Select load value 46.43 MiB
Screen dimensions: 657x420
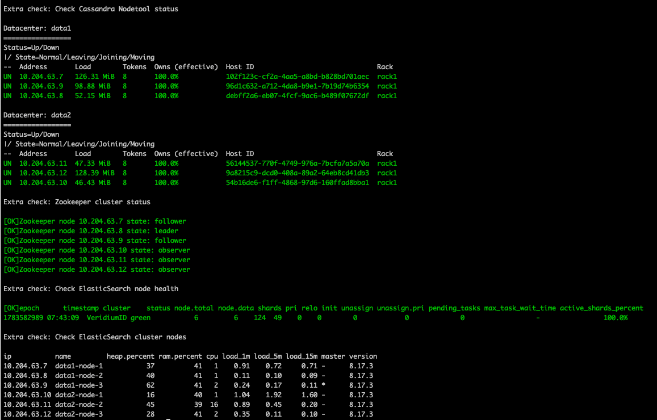coord(93,183)
